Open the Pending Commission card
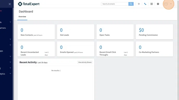 155,32
